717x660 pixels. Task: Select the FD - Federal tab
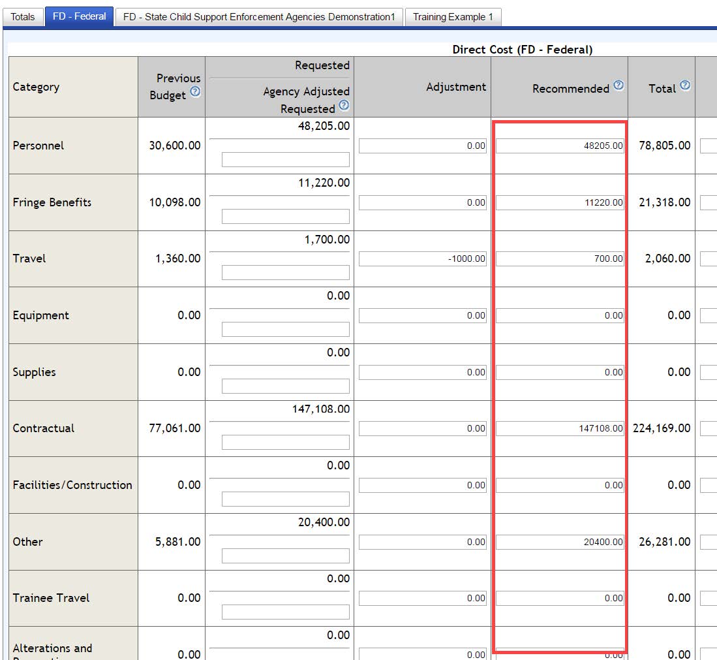click(79, 17)
